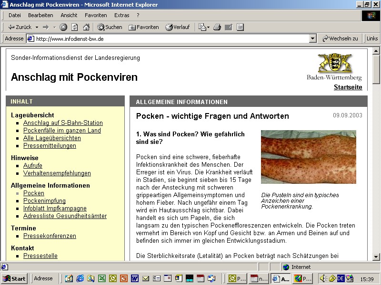Go to the Home page icon
This screenshot has height=285, width=381.
[86, 27]
